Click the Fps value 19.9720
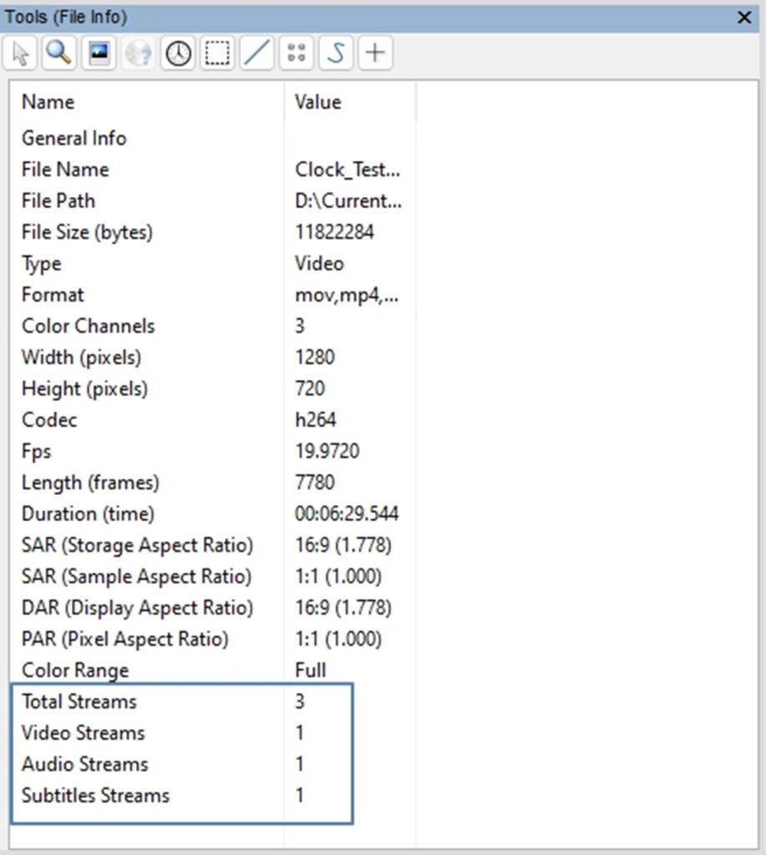 (x=327, y=451)
